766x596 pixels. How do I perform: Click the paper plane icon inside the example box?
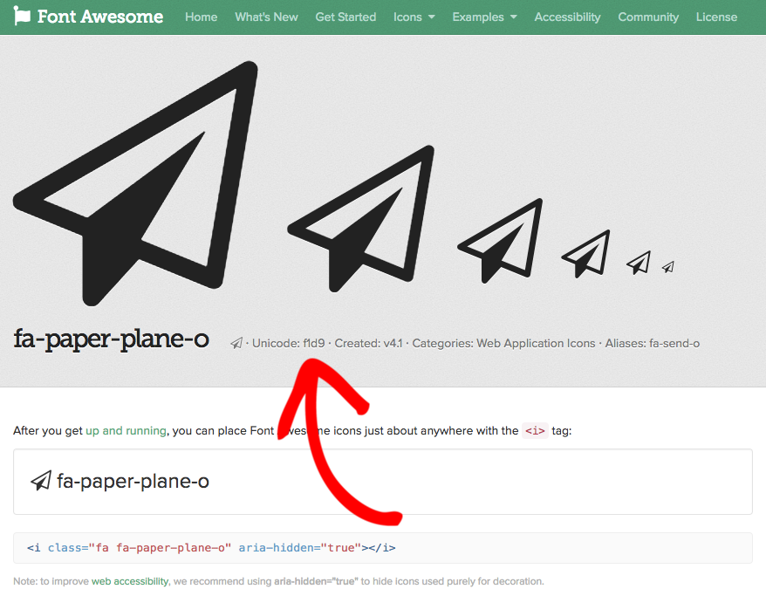(x=41, y=481)
